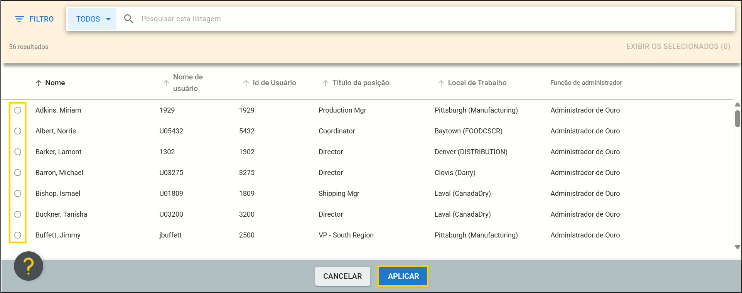Click the name Barron, Michael

[x=59, y=173]
